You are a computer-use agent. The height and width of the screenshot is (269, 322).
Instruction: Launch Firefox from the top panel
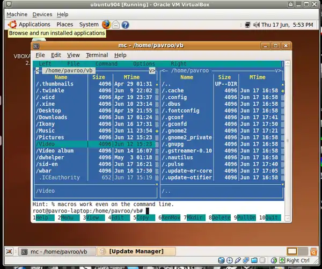pyautogui.click(x=106, y=24)
